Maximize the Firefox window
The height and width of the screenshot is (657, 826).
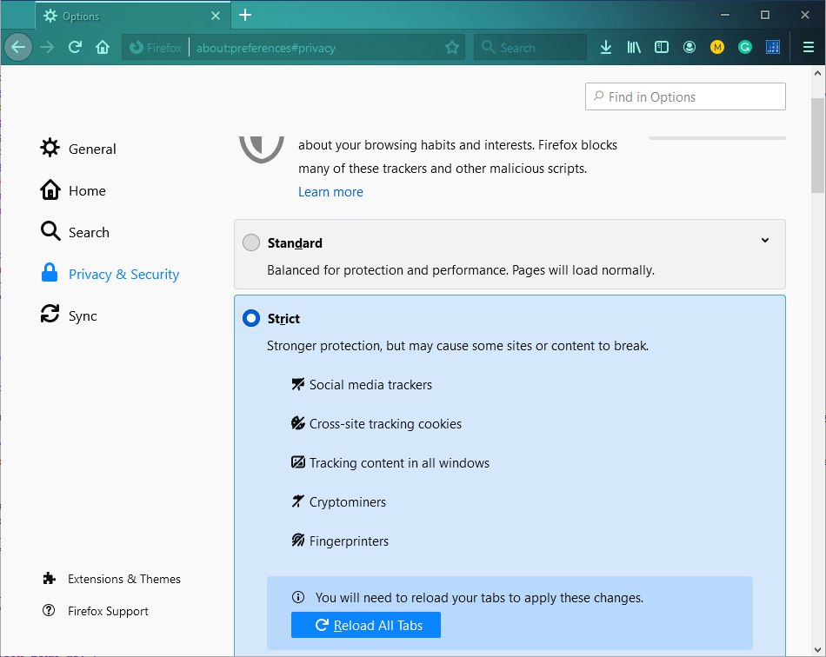point(765,15)
